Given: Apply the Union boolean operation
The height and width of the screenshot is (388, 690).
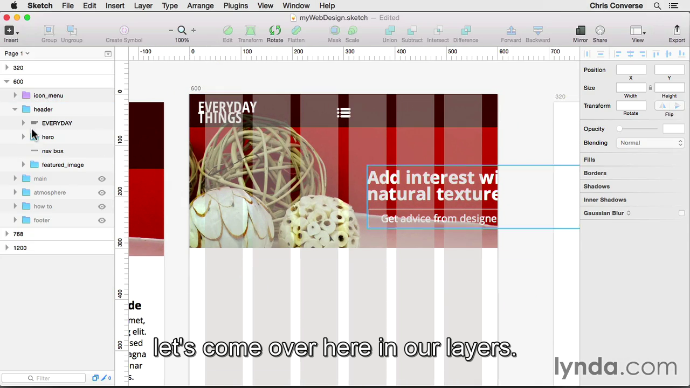Looking at the screenshot, I should (390, 31).
